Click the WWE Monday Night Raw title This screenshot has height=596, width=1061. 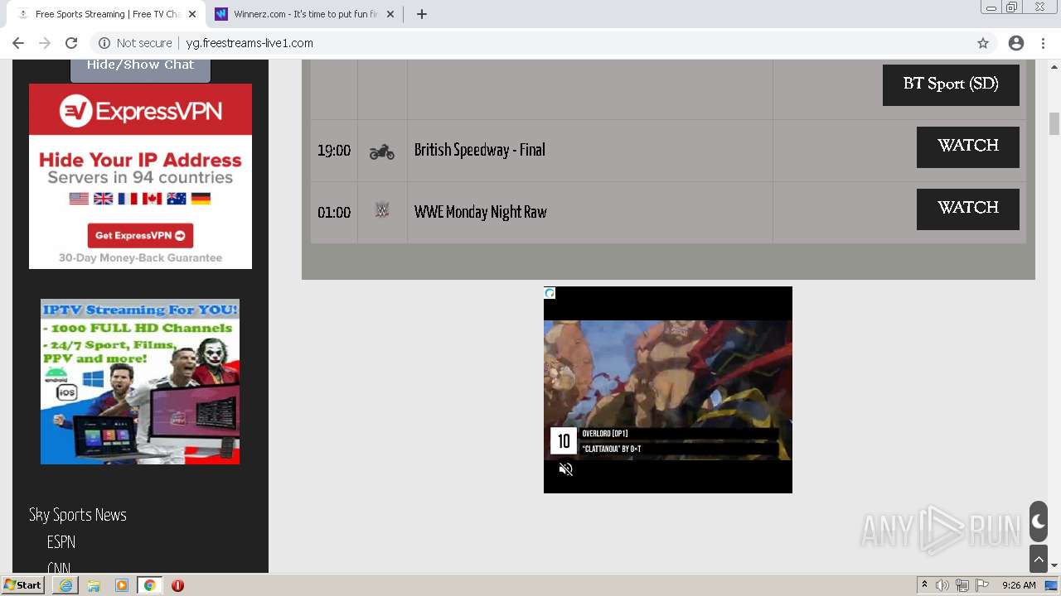click(481, 212)
